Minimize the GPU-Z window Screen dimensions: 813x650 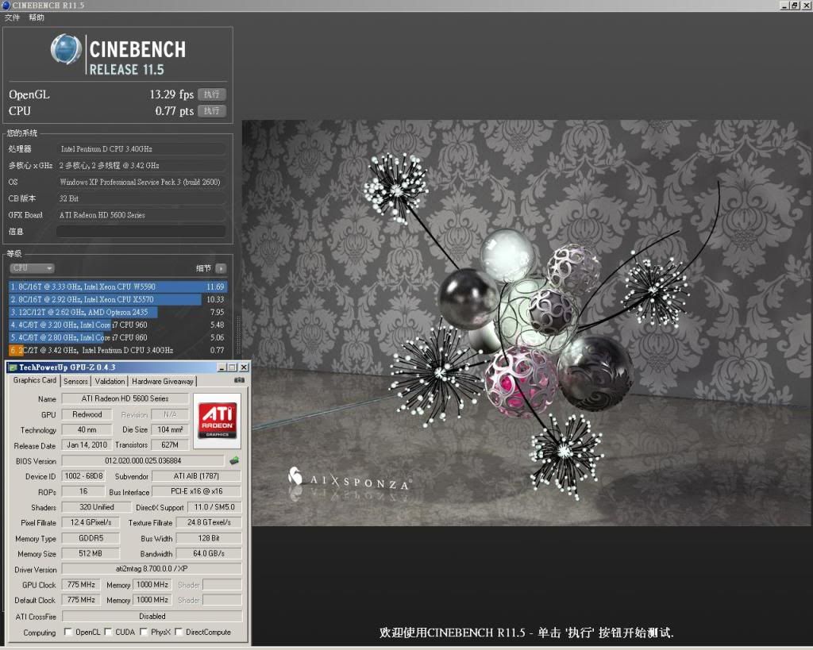coord(221,367)
